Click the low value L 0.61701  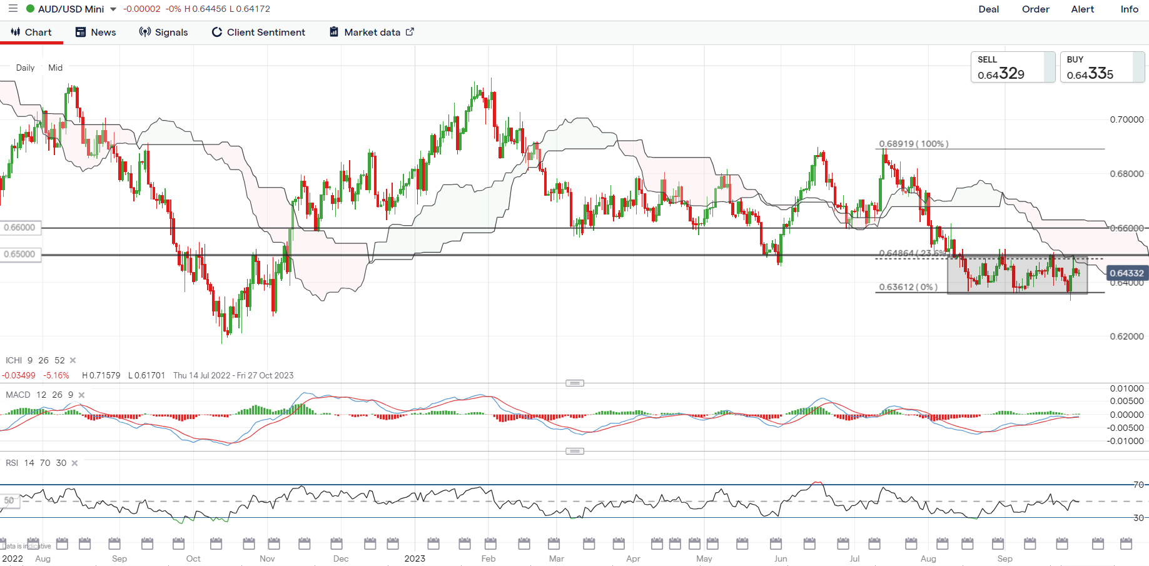click(x=146, y=375)
